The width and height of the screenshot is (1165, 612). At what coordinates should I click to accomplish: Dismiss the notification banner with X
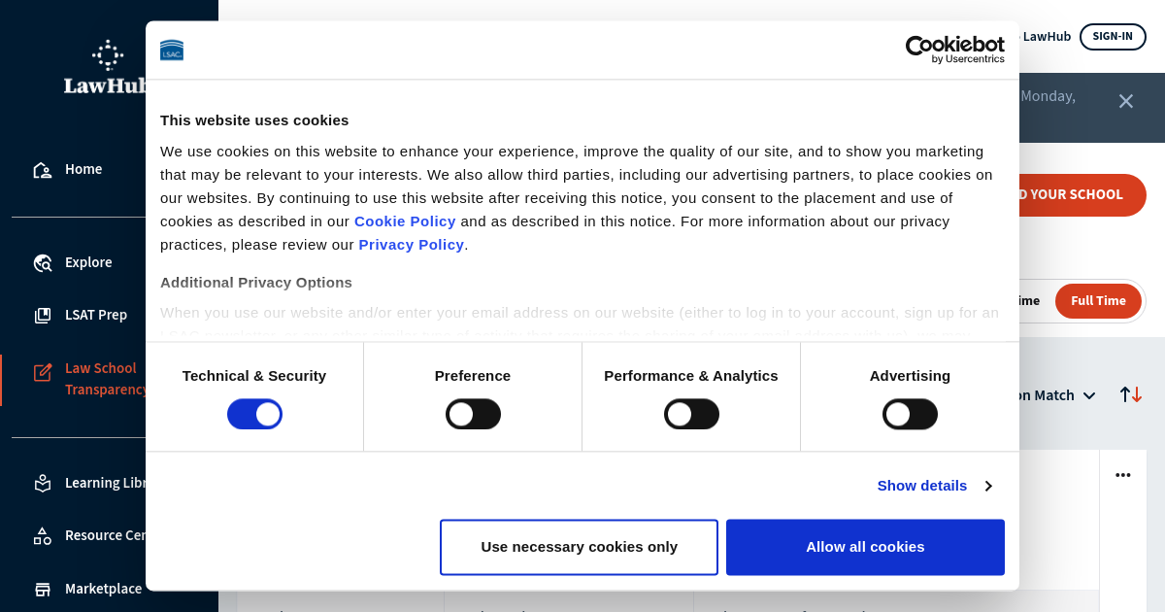pyautogui.click(x=1126, y=101)
